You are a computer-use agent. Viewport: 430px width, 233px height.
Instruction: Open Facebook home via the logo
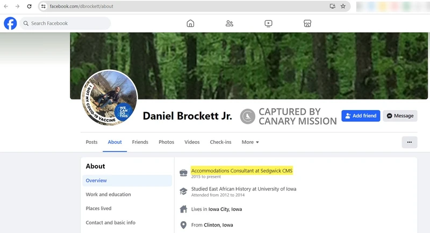(x=10, y=23)
